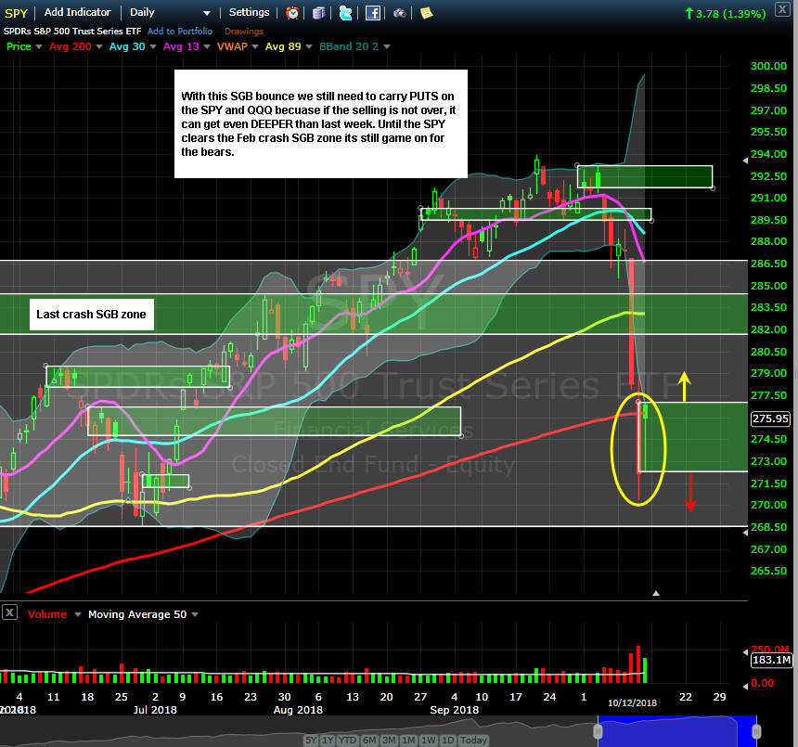Viewport: 798px width, 747px height.
Task: Expand the Avg 200 indicator options
Action: pos(99,46)
